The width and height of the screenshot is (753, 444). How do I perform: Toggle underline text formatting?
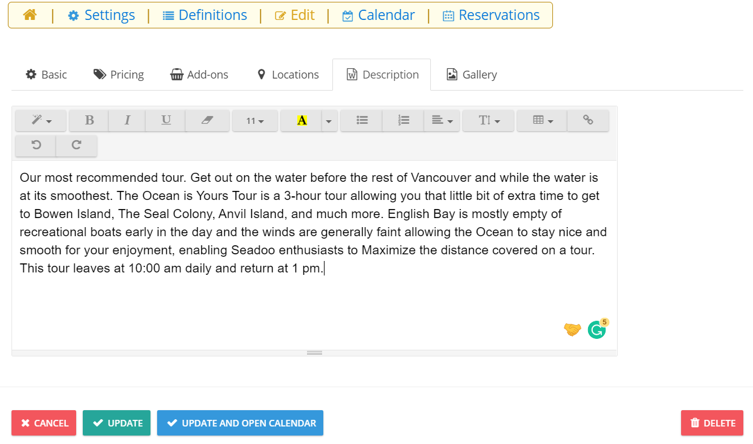(166, 120)
